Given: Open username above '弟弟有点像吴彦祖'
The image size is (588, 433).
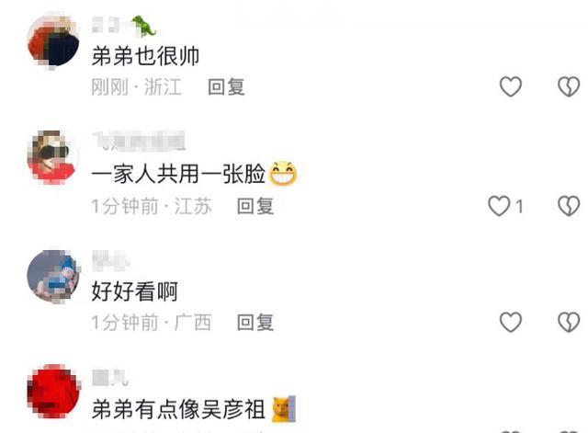Looking at the screenshot, I should pos(110,378).
